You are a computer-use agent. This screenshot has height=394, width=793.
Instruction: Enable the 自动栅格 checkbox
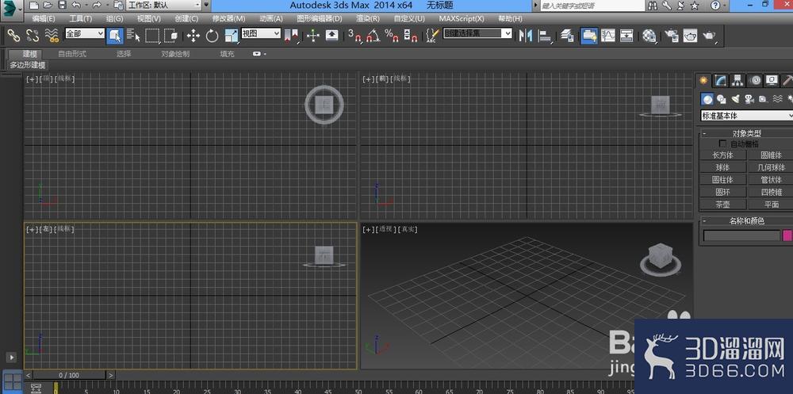click(722, 144)
